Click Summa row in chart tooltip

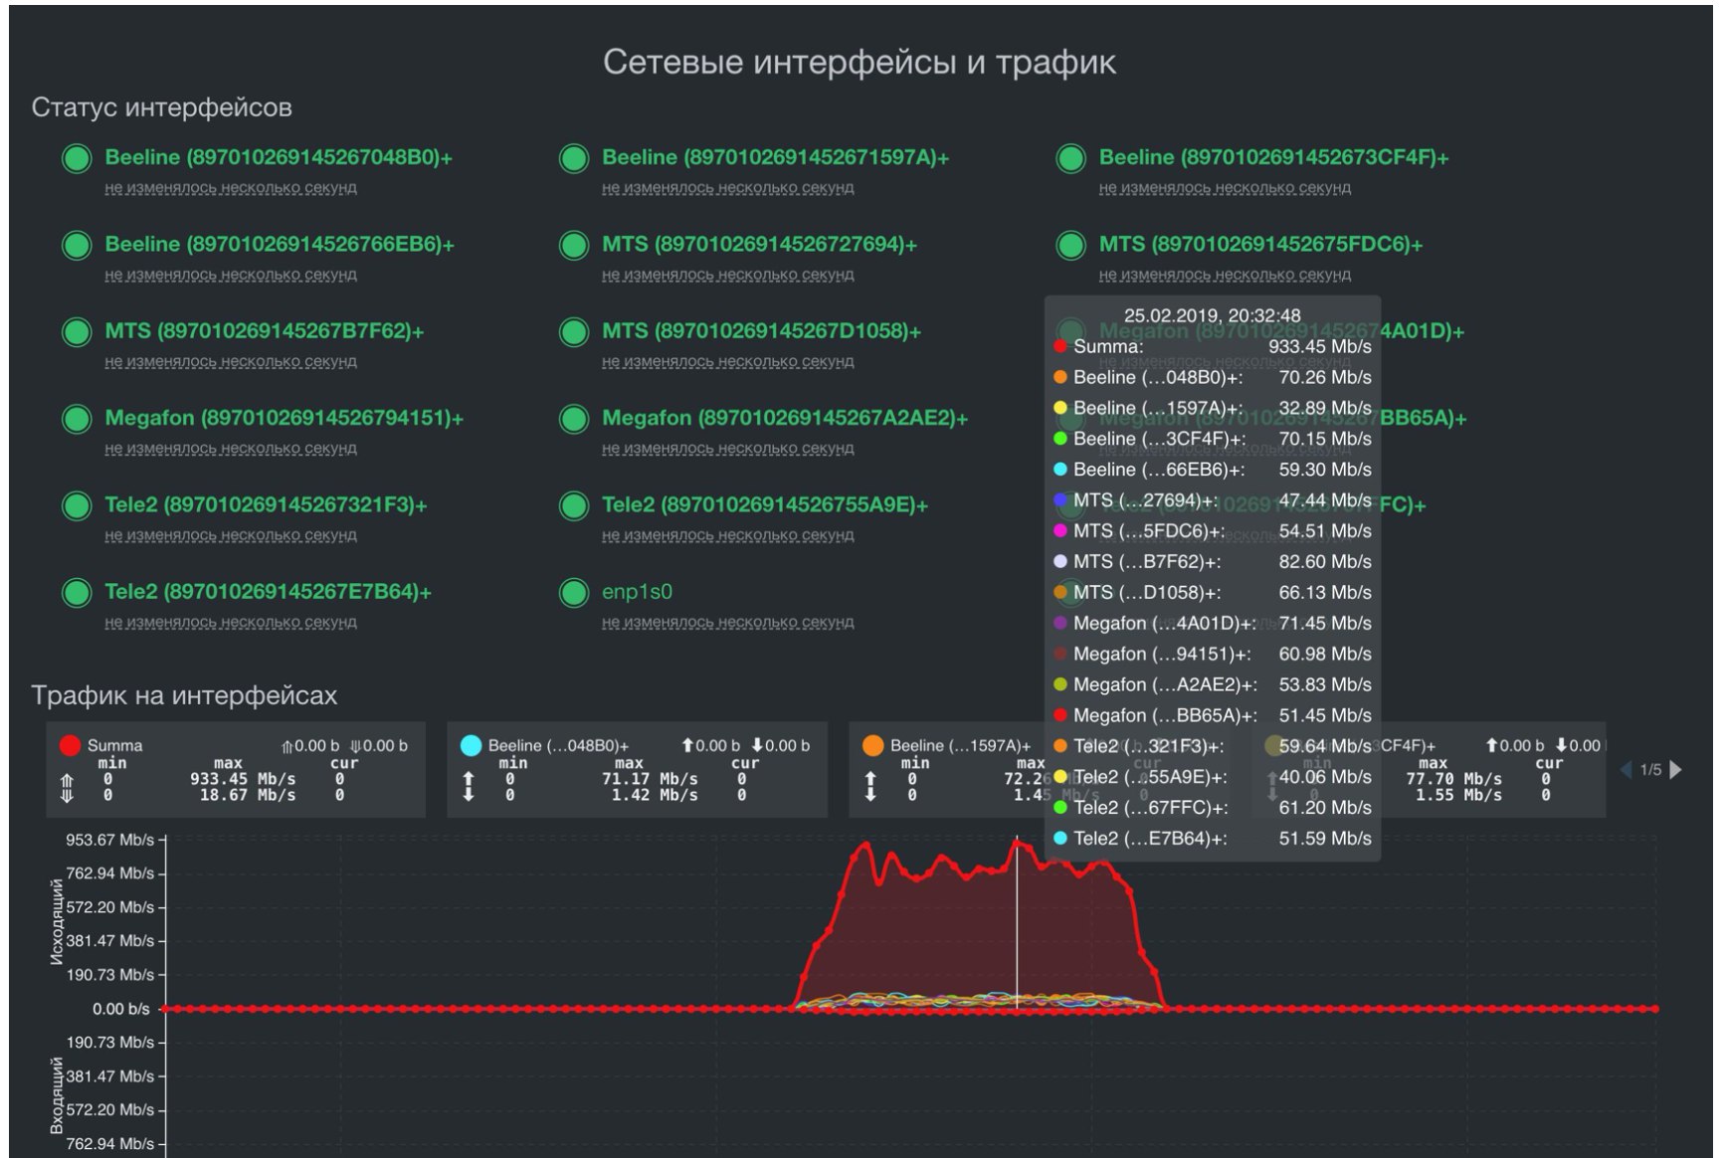pos(1213,346)
